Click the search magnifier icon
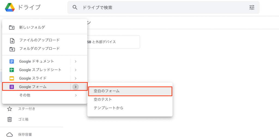This screenshot has width=279, height=138. tap(75, 7)
